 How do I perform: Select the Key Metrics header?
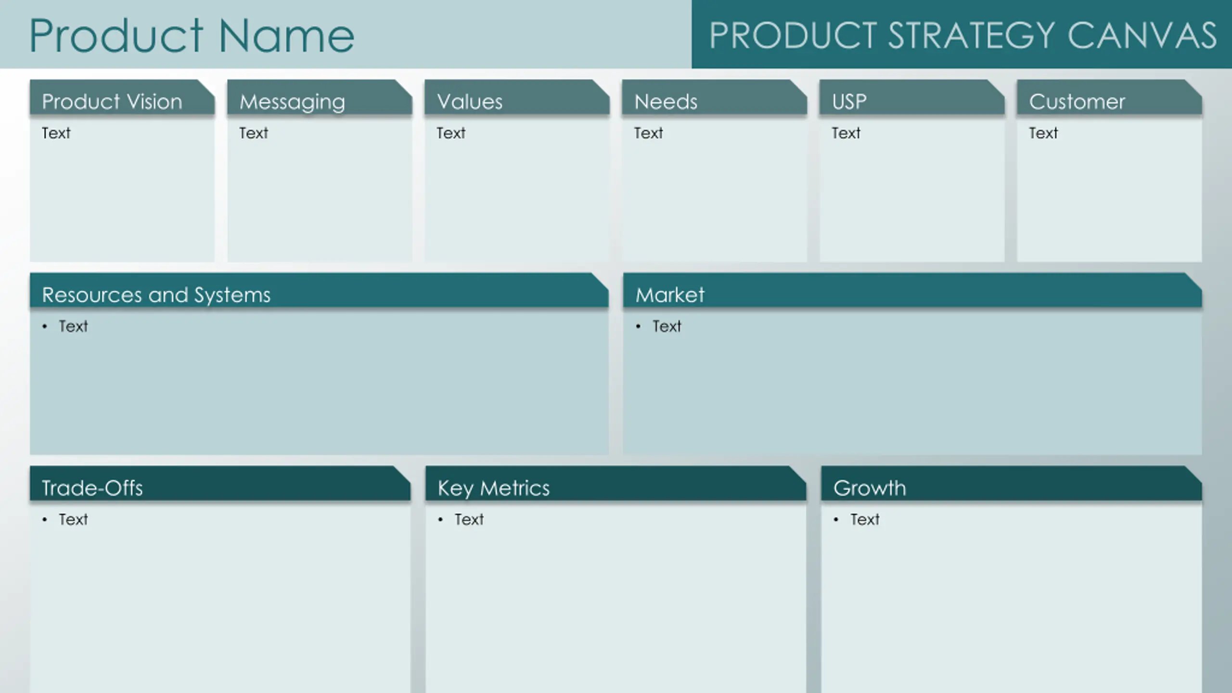(494, 488)
